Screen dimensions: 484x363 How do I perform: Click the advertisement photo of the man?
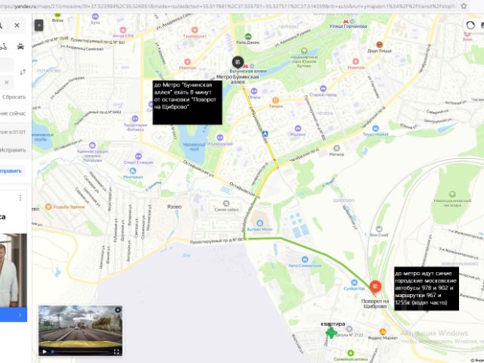[14, 271]
